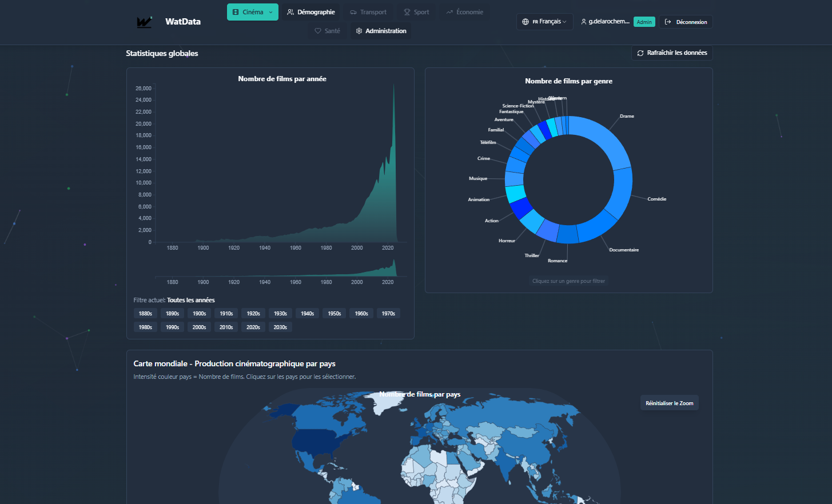Click Réinitialiser le Zoom button

pos(670,403)
